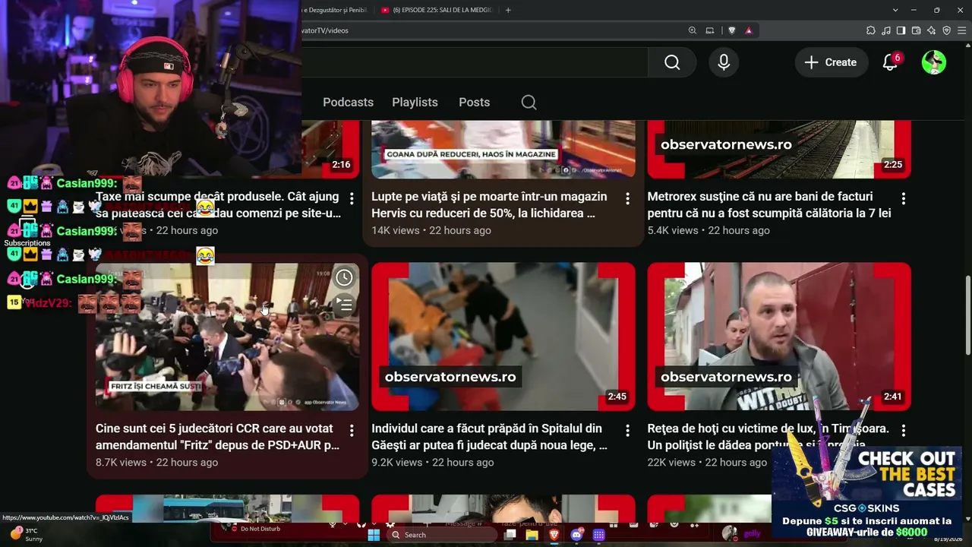Search within the channel using the magnifier icon
The height and width of the screenshot is (547, 972).
(529, 103)
